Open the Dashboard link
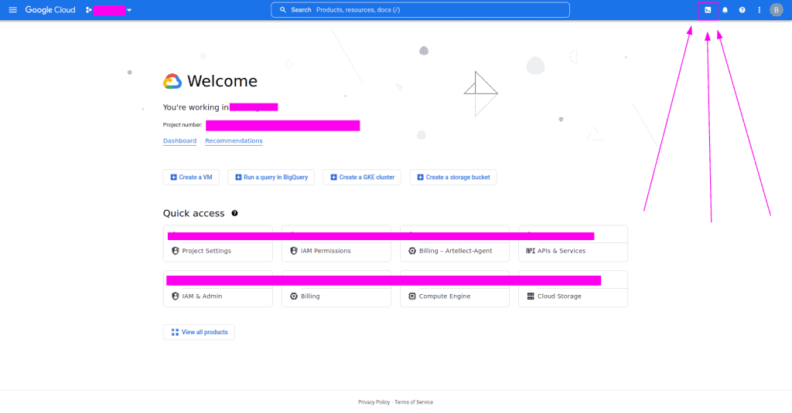Viewport: 792px width, 413px height. pos(179,140)
